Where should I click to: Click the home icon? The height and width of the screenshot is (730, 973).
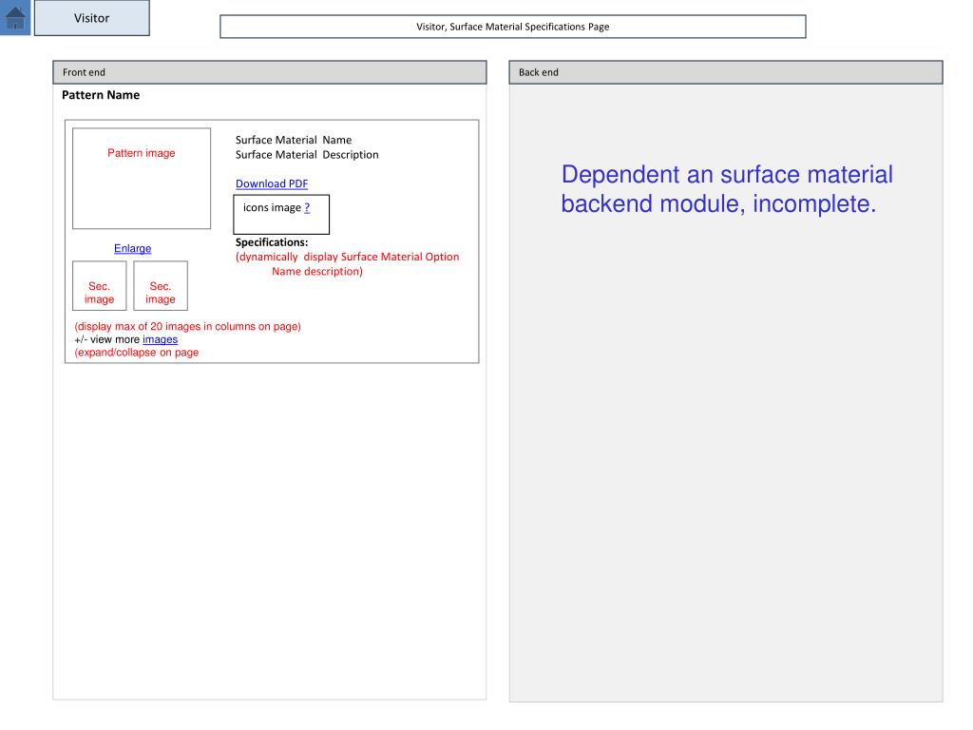[15, 17]
